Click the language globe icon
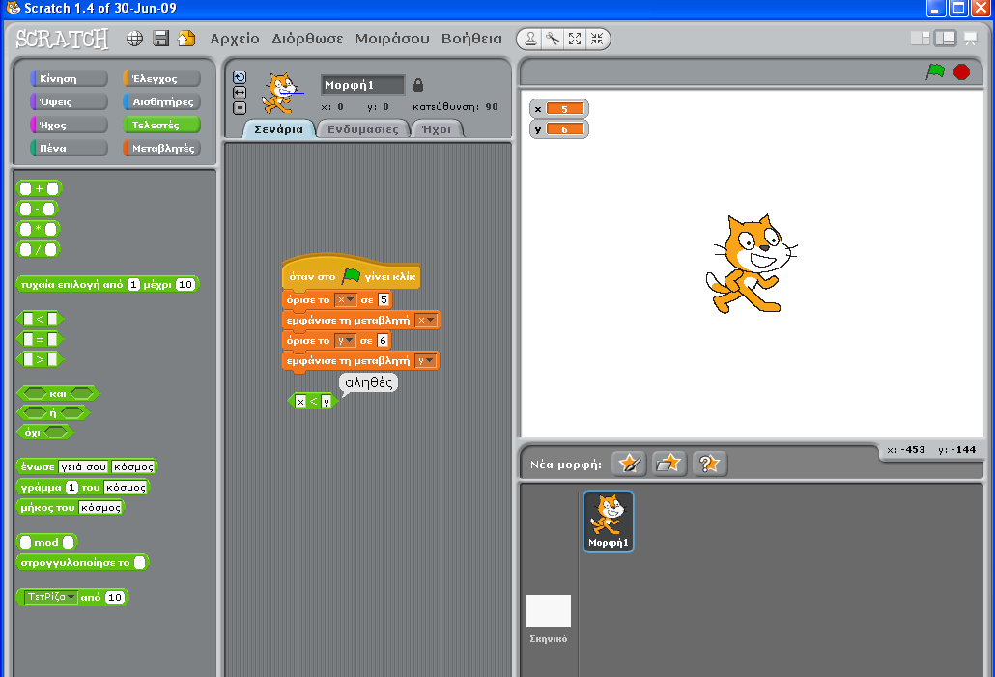 pyautogui.click(x=134, y=39)
